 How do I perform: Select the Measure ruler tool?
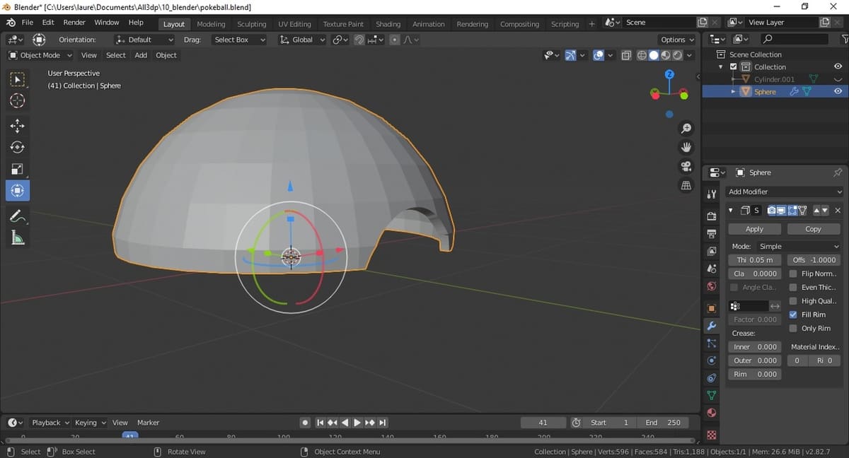click(x=18, y=238)
